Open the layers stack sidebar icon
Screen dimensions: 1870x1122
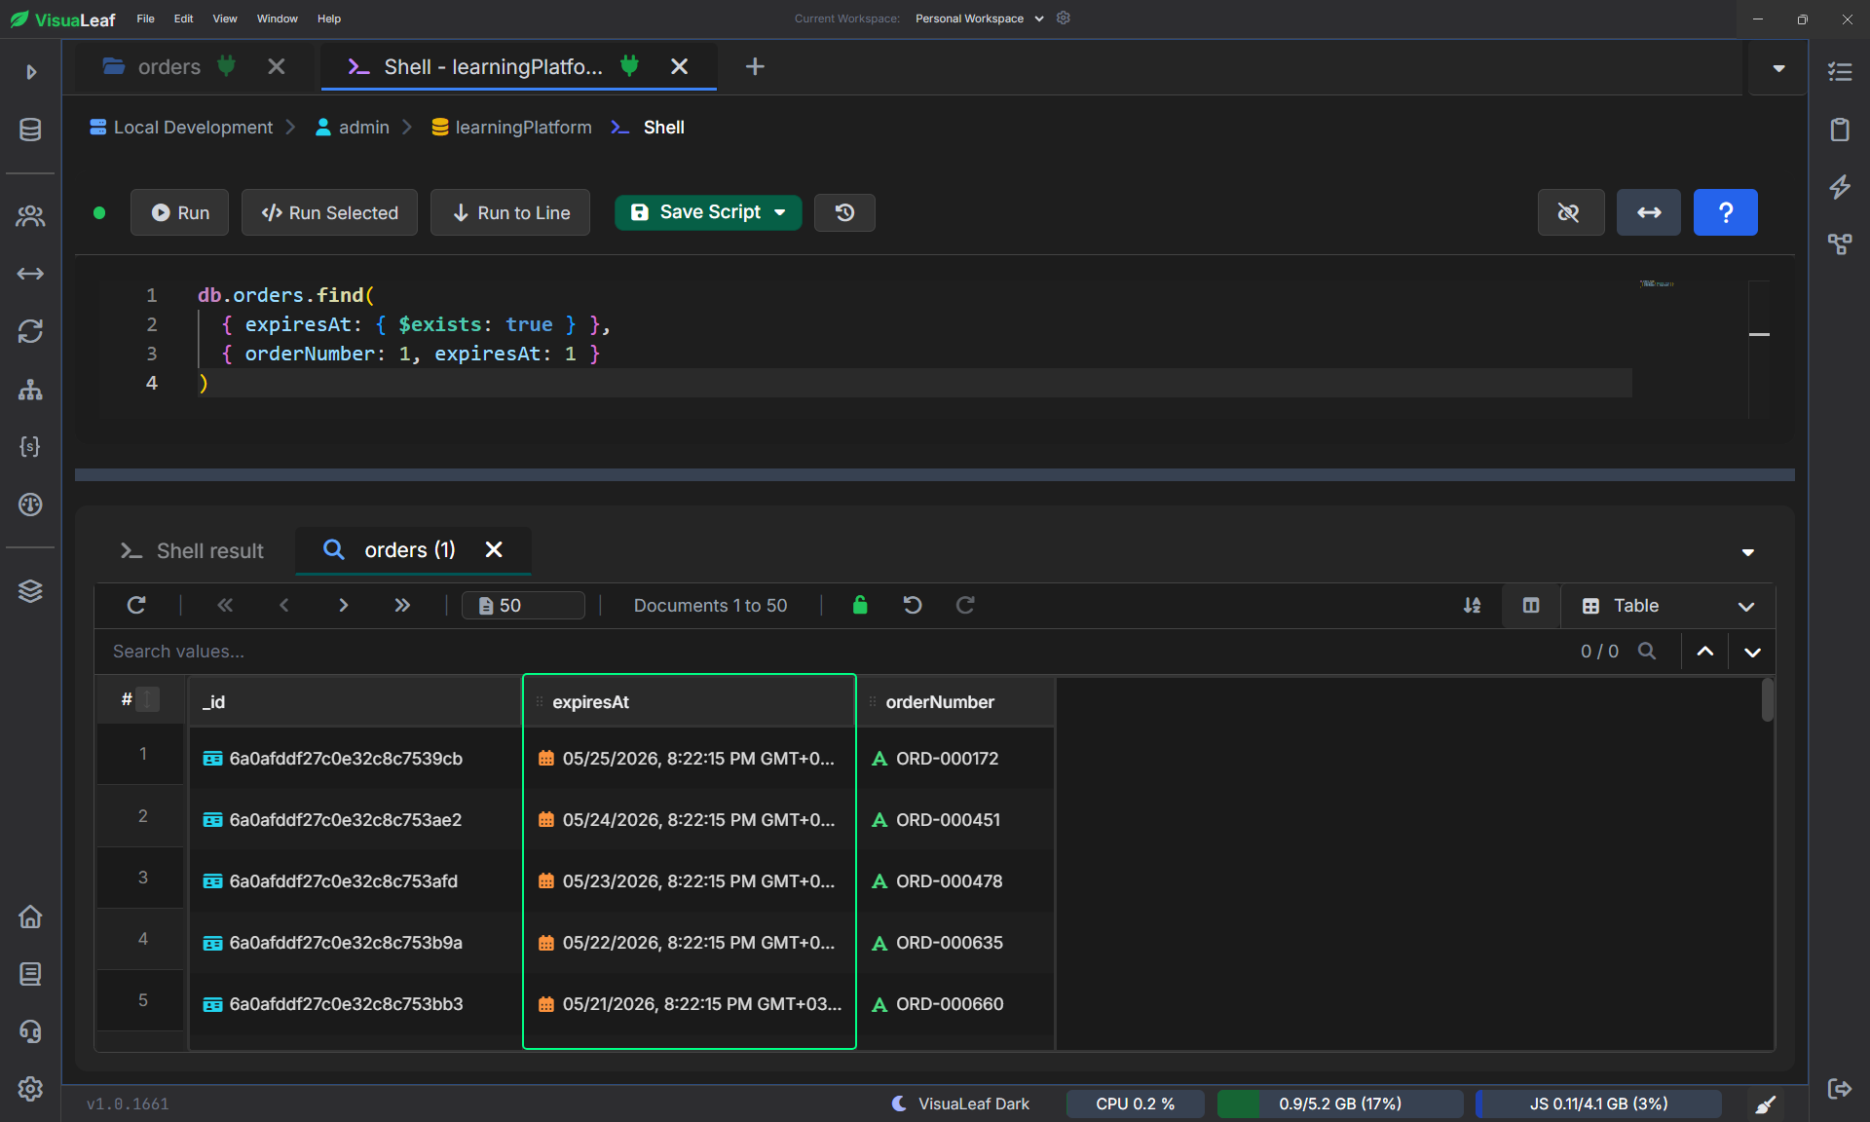pyautogui.click(x=30, y=591)
